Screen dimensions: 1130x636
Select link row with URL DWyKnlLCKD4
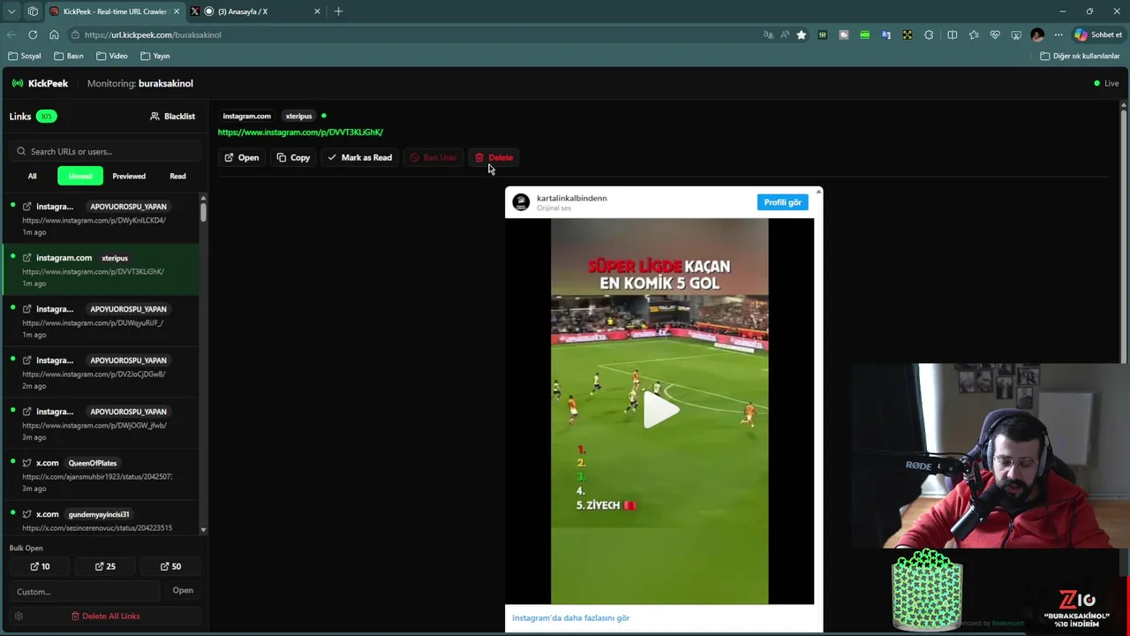point(101,218)
